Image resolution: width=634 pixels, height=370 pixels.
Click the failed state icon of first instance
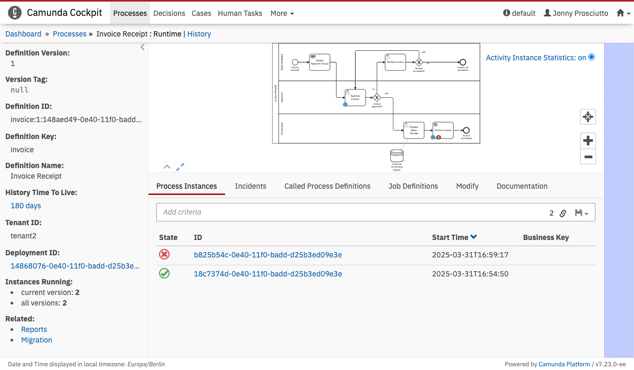click(x=164, y=255)
